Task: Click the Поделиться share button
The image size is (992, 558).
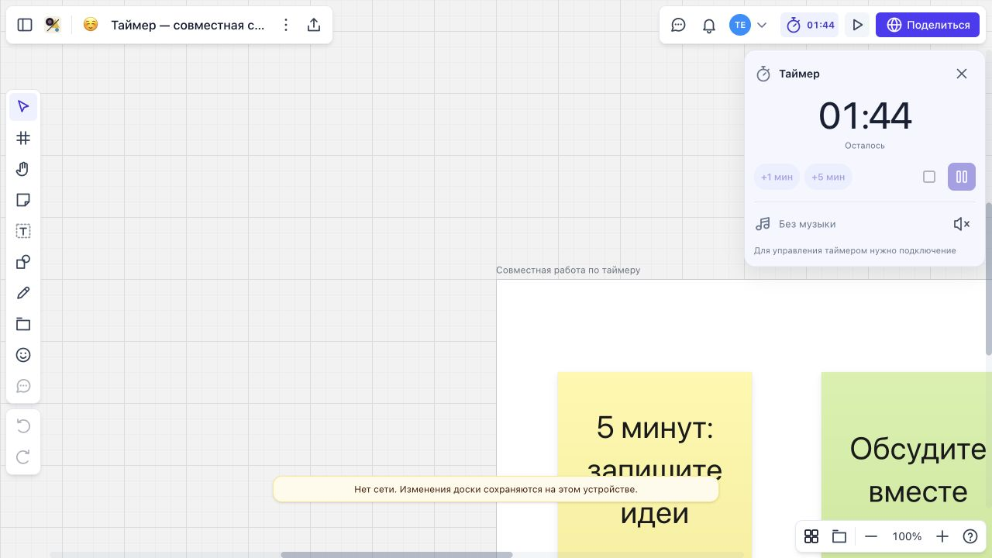Action: tap(928, 25)
